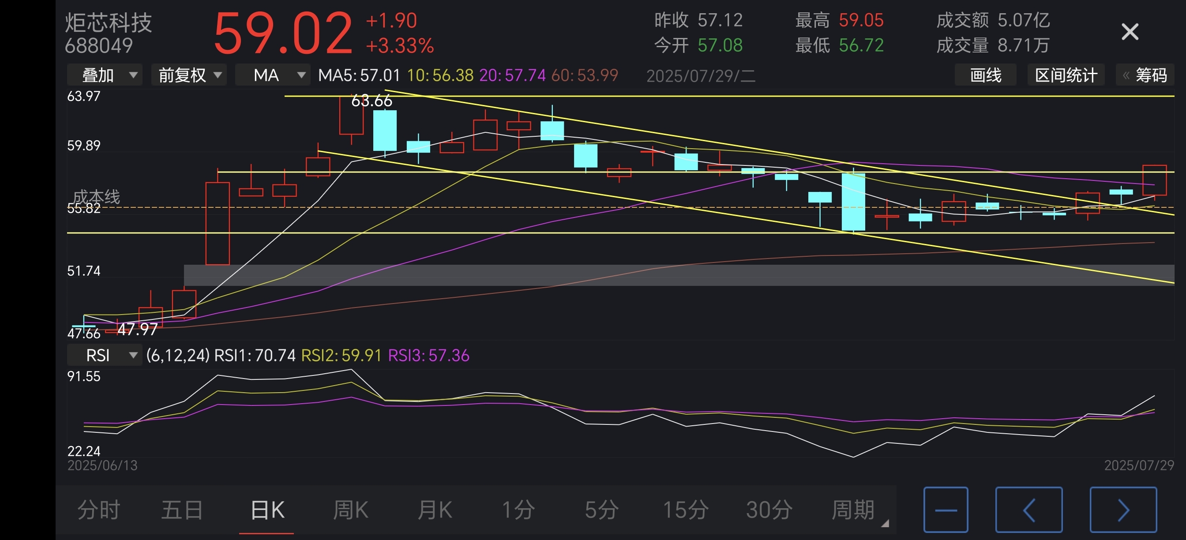Viewport: 1186px width, 540px height.
Task: Tap the 63.66 peak candle label
Action: click(x=372, y=100)
